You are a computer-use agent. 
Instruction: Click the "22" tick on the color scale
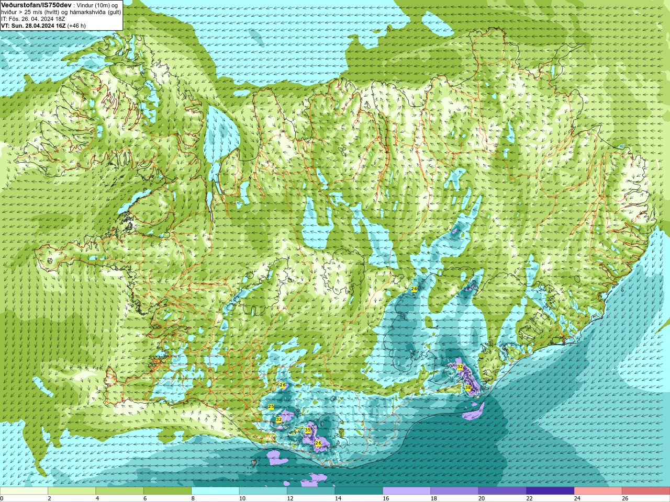click(x=529, y=498)
